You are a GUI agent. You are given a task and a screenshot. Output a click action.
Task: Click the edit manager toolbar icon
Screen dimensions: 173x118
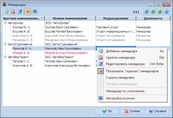[x=20, y=12]
